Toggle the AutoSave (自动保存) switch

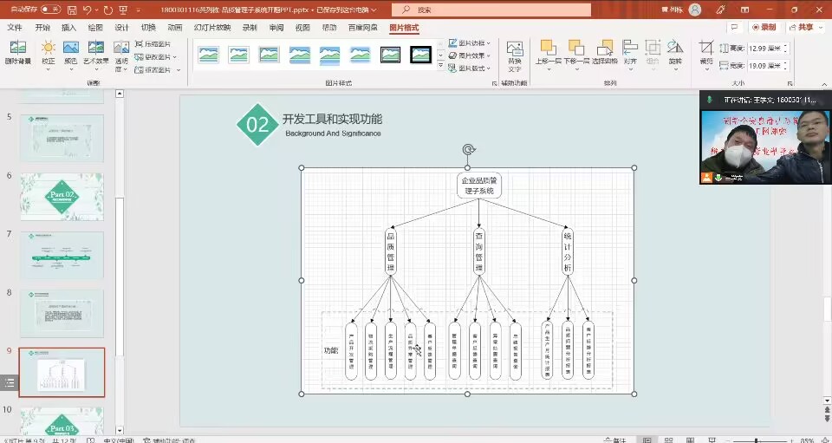(x=50, y=10)
